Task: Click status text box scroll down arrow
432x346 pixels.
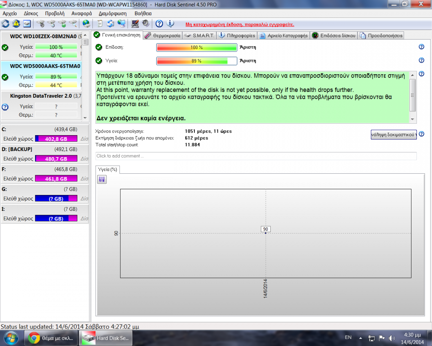Action: [x=413, y=119]
